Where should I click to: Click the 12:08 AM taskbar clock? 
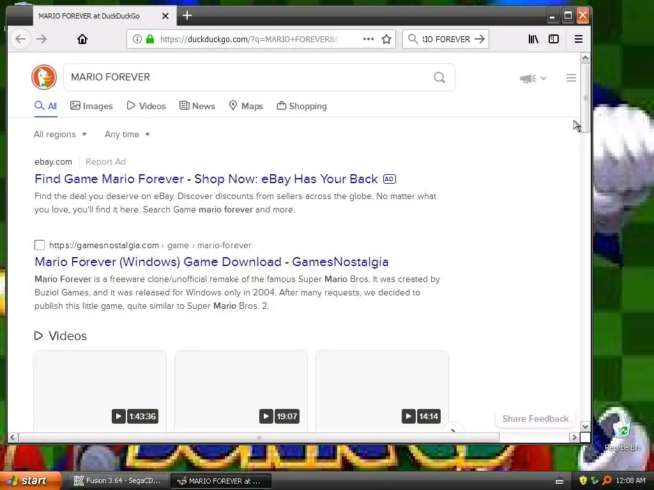coord(630,481)
